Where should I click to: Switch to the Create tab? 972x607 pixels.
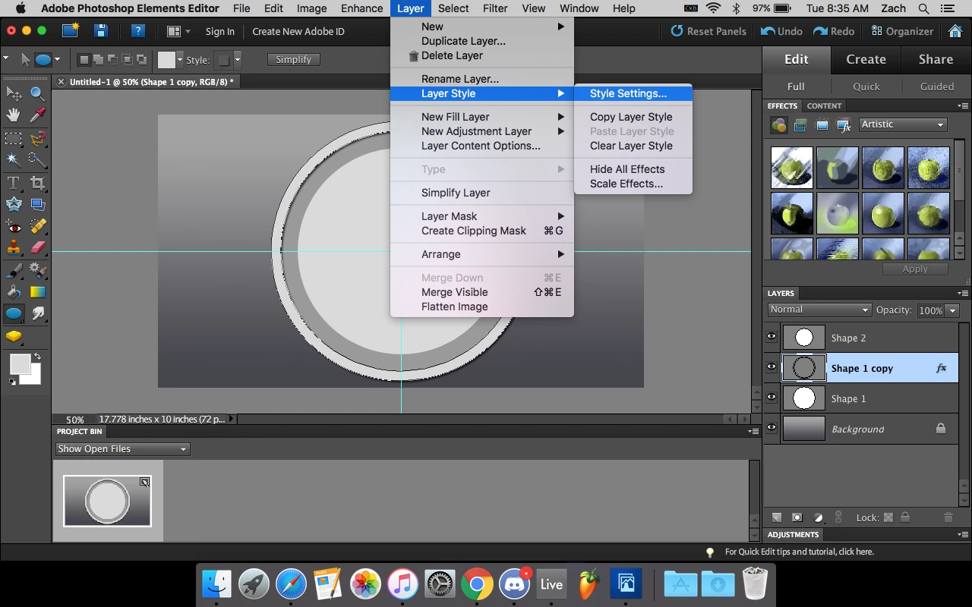tap(866, 59)
